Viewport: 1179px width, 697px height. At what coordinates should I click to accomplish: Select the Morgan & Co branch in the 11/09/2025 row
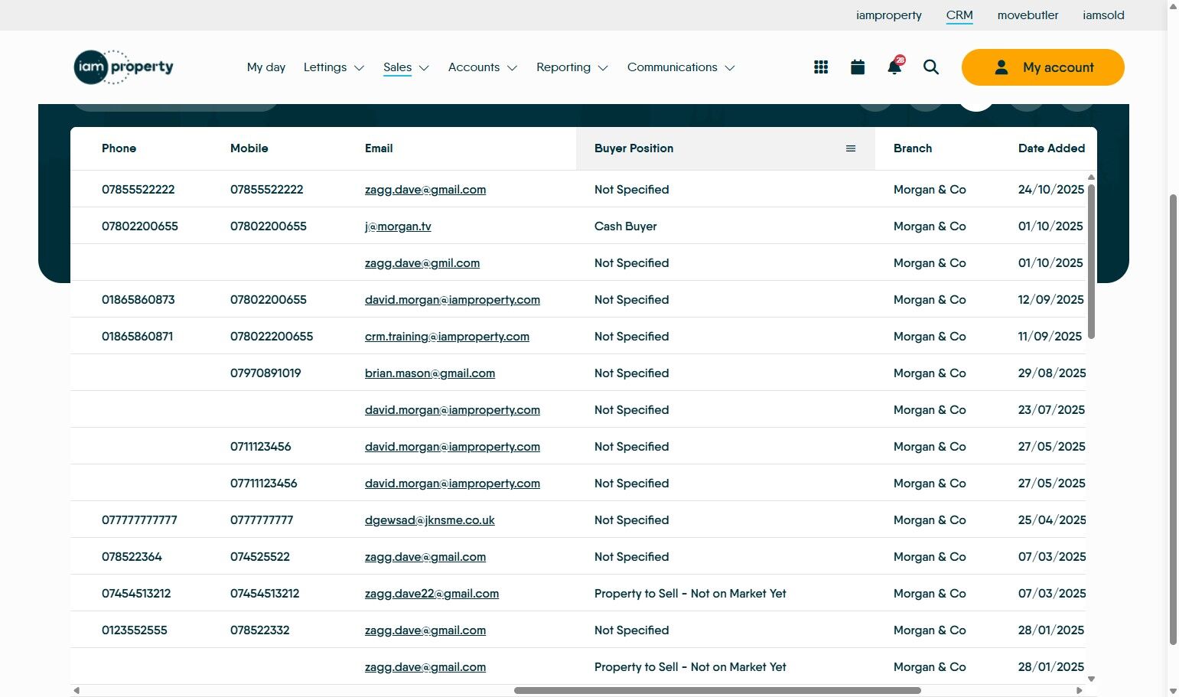tap(930, 337)
